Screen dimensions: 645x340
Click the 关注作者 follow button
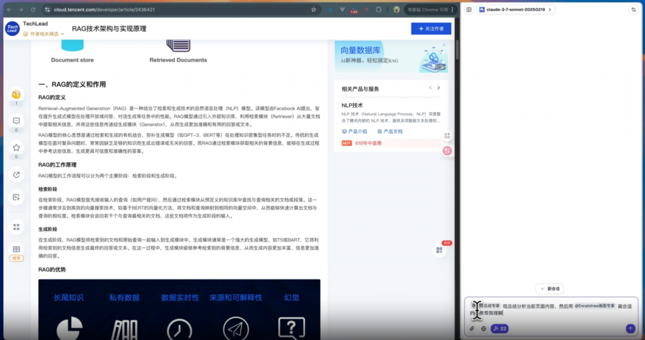[x=431, y=28]
